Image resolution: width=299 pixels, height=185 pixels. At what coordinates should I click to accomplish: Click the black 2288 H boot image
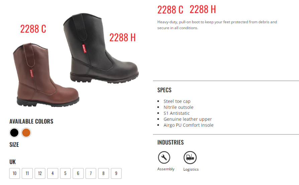(101, 48)
